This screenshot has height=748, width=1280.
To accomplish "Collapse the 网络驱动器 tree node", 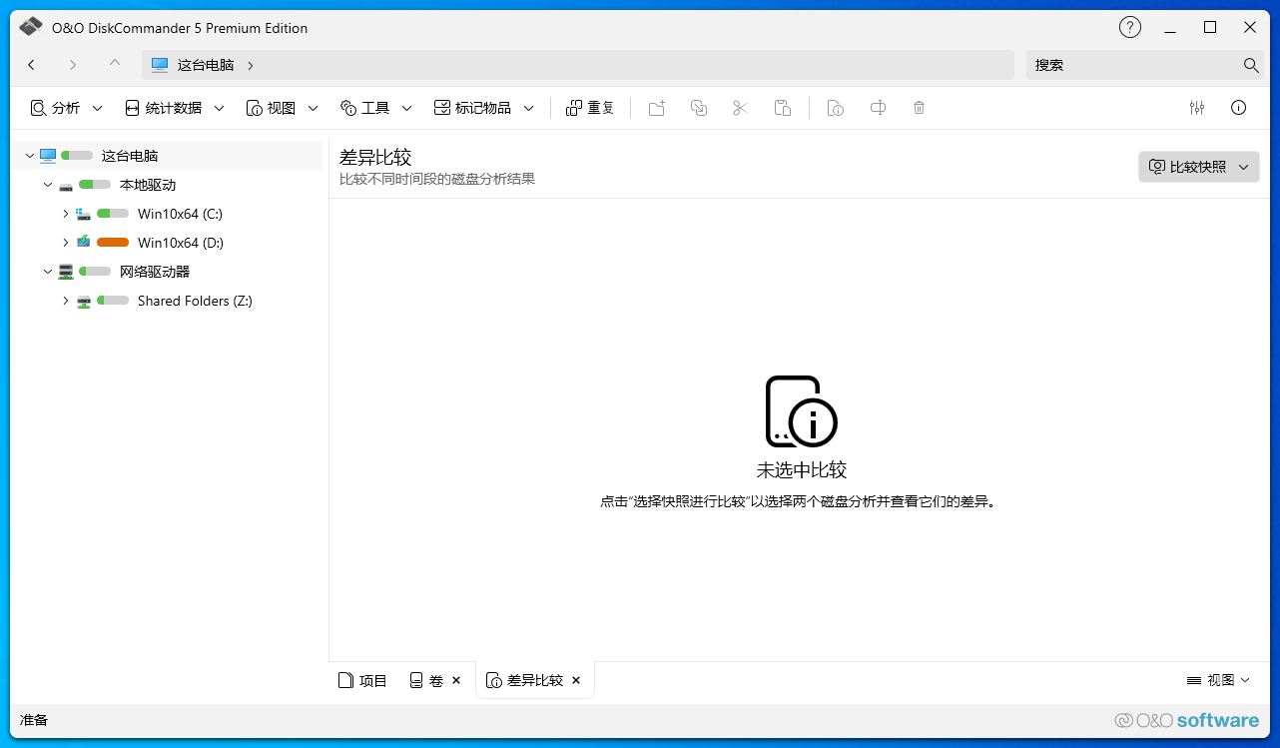I will [47, 271].
